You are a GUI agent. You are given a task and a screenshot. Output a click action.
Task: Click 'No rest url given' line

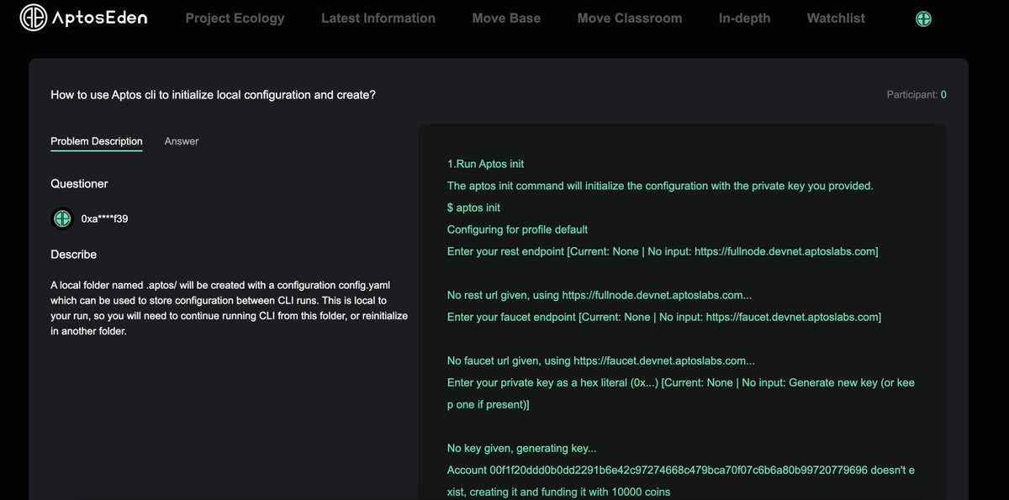click(600, 295)
